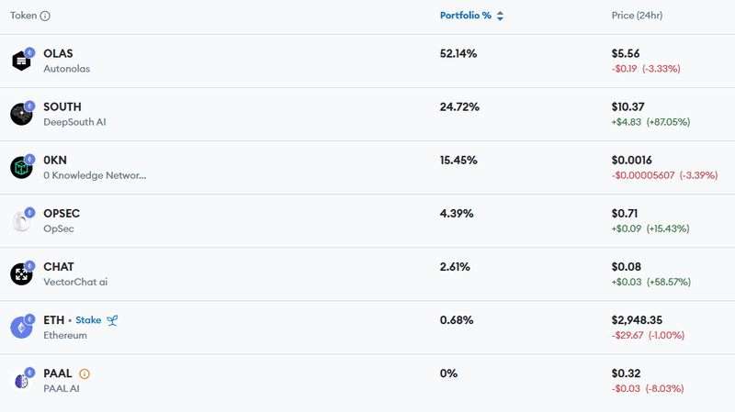Click the seedling icon next to Stake
This screenshot has width=735, height=412.
[112, 320]
